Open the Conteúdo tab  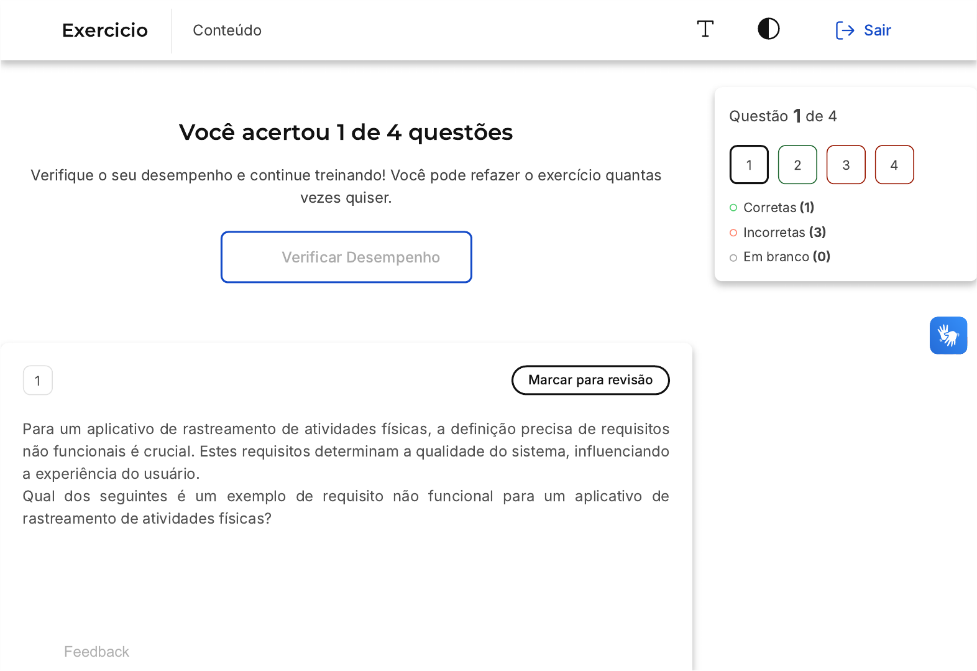click(227, 30)
